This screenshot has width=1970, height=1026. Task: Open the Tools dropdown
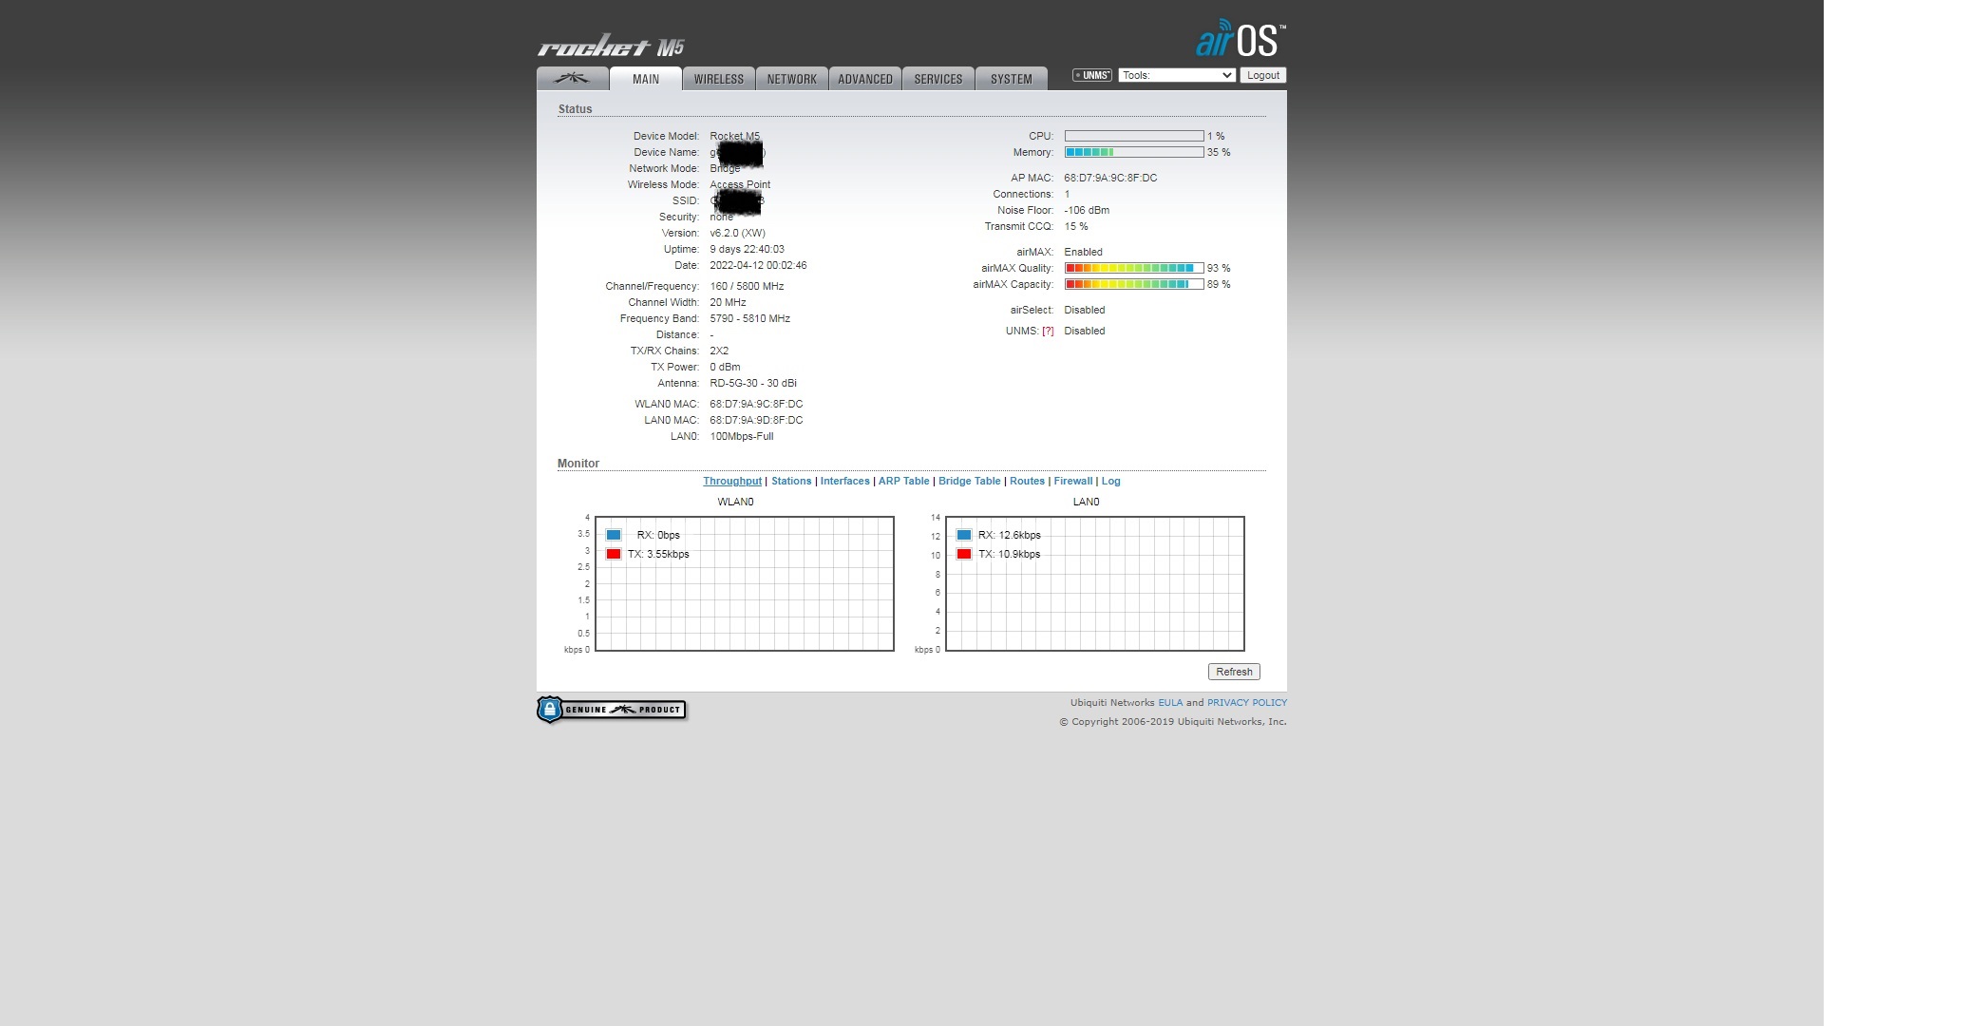click(x=1177, y=75)
